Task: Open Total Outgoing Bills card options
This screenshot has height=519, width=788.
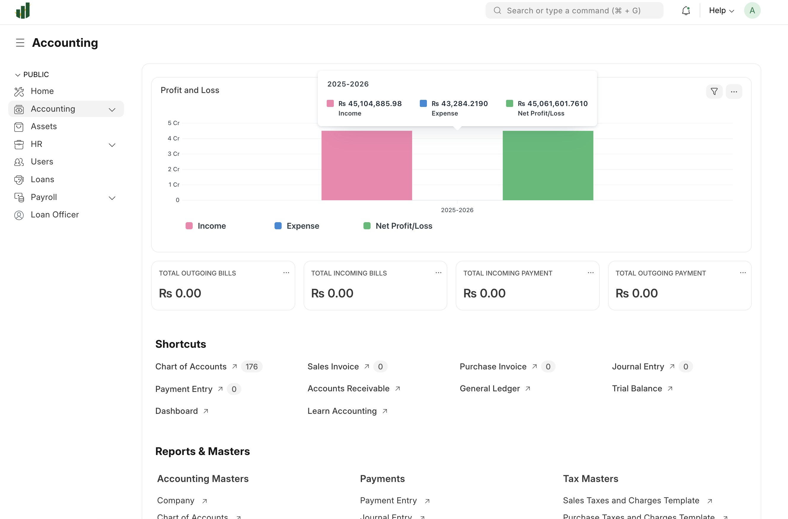Action: (286, 273)
